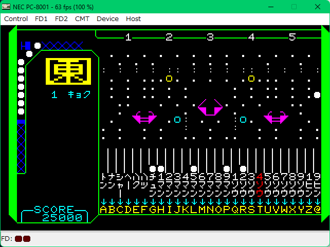Click the cyan arrow above letter @
The image size is (330, 247).
317,202
